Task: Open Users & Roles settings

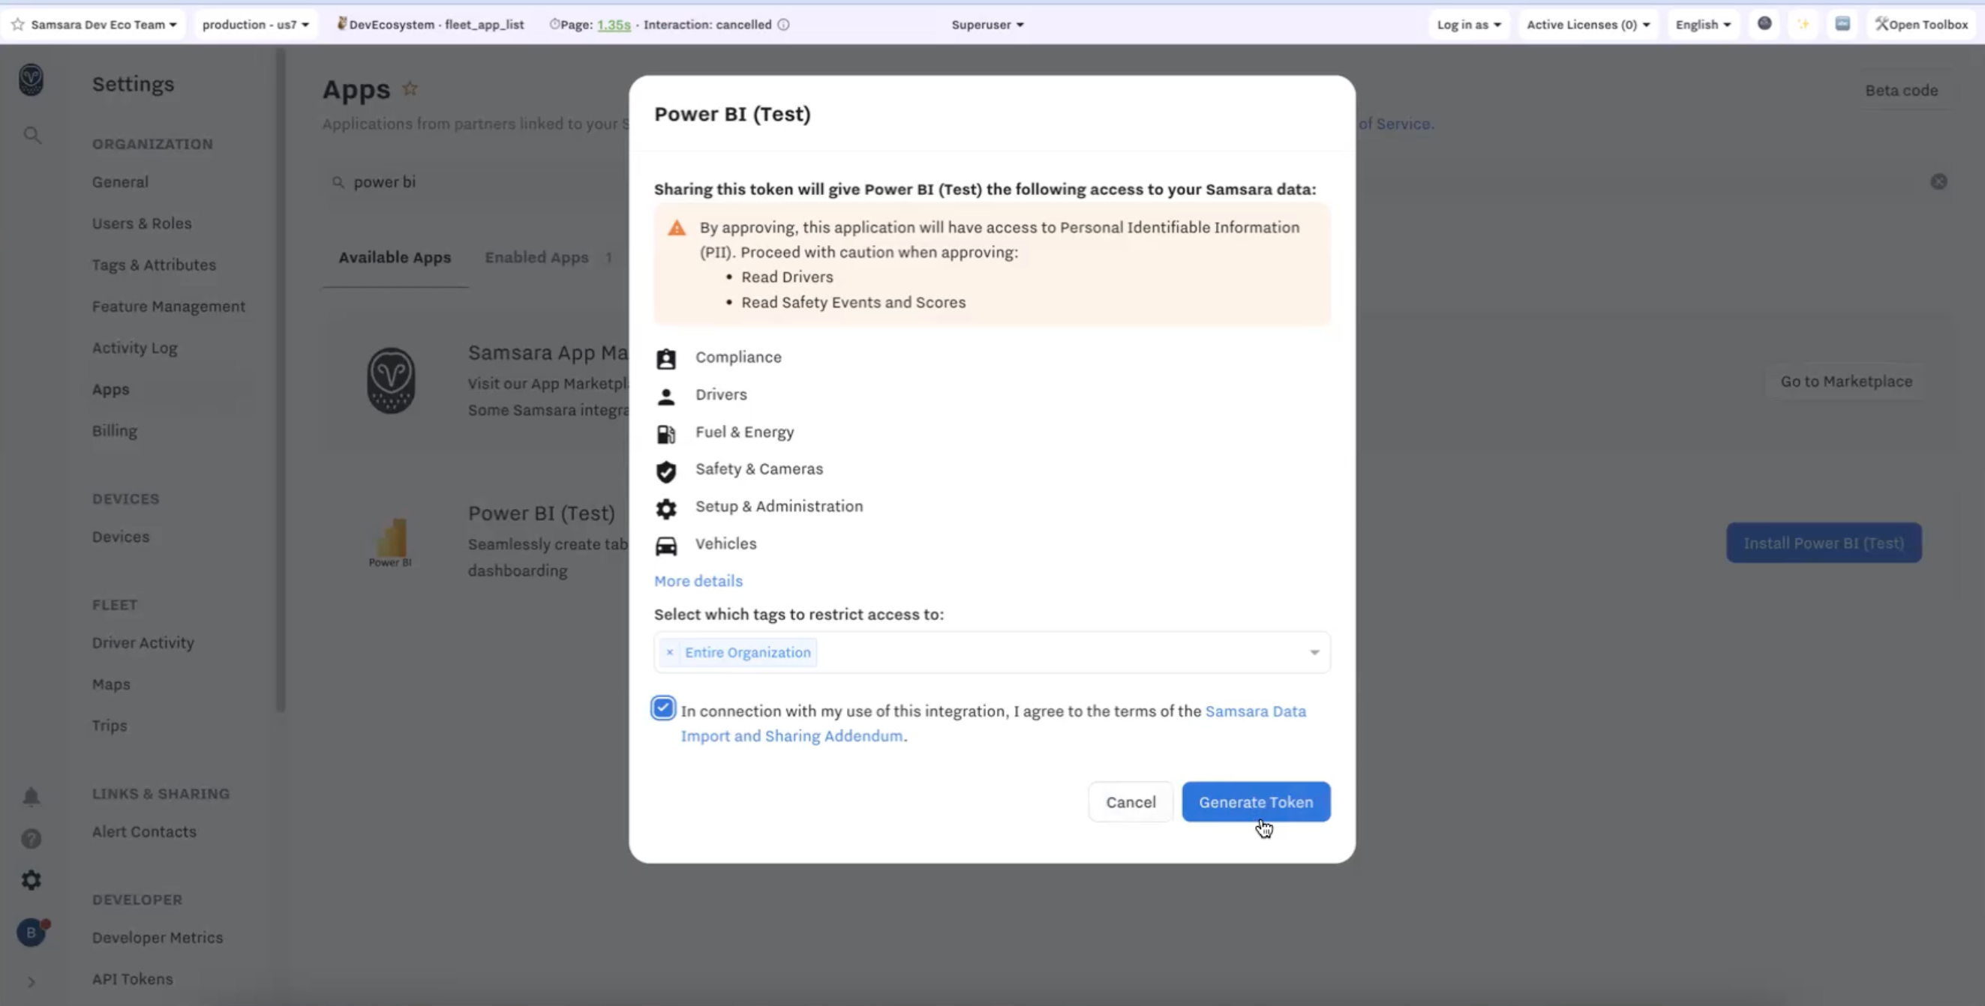Action: pos(142,223)
